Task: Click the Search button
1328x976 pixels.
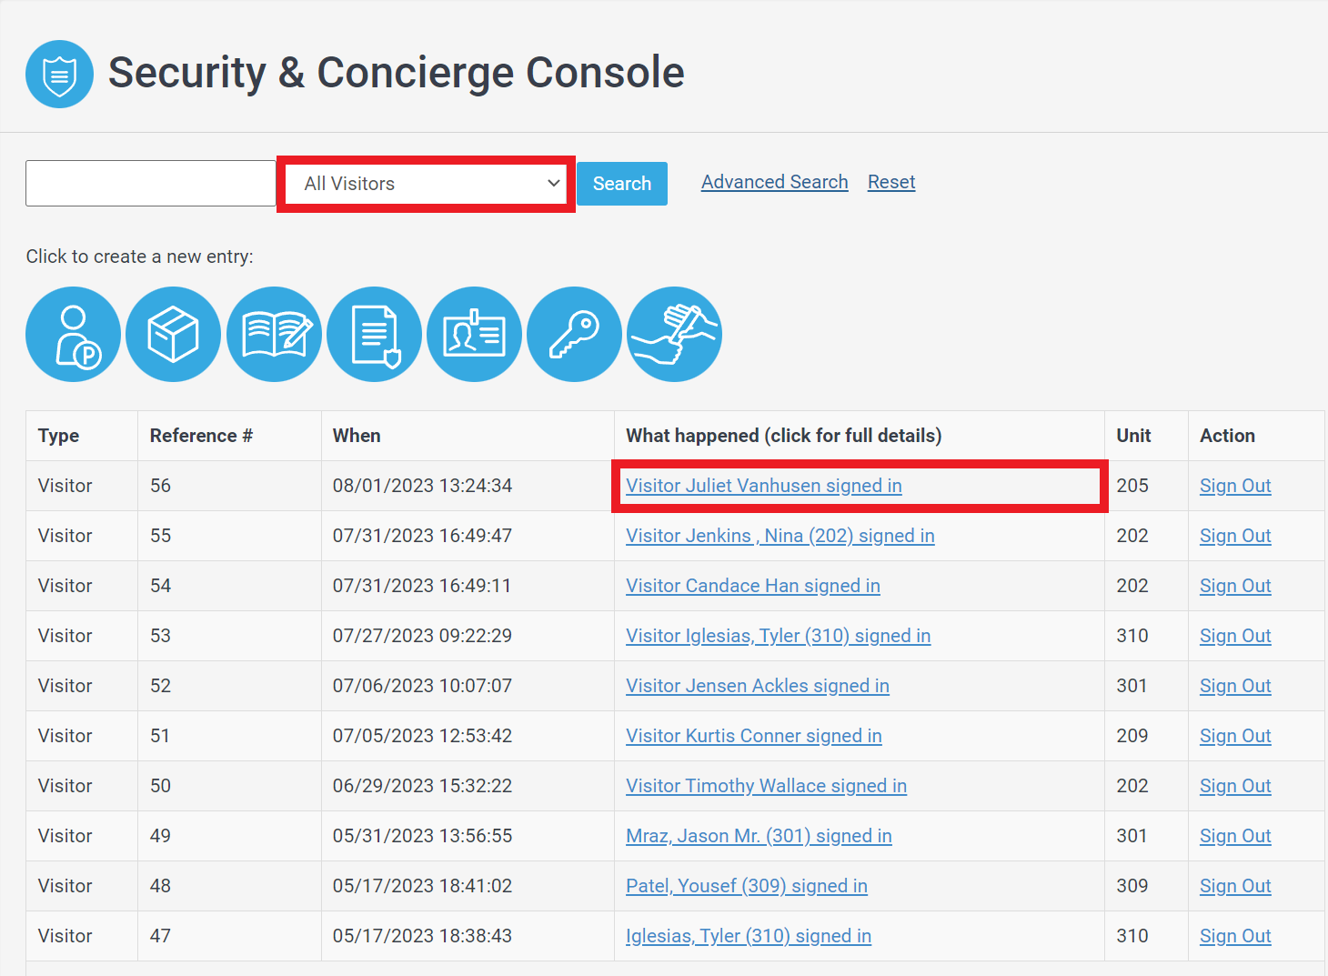Action: point(622,184)
